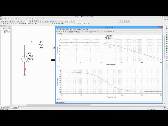Open the Legend menu in Grapher View
This screenshot has width=168, height=126.
pyautogui.click(x=79, y=30)
